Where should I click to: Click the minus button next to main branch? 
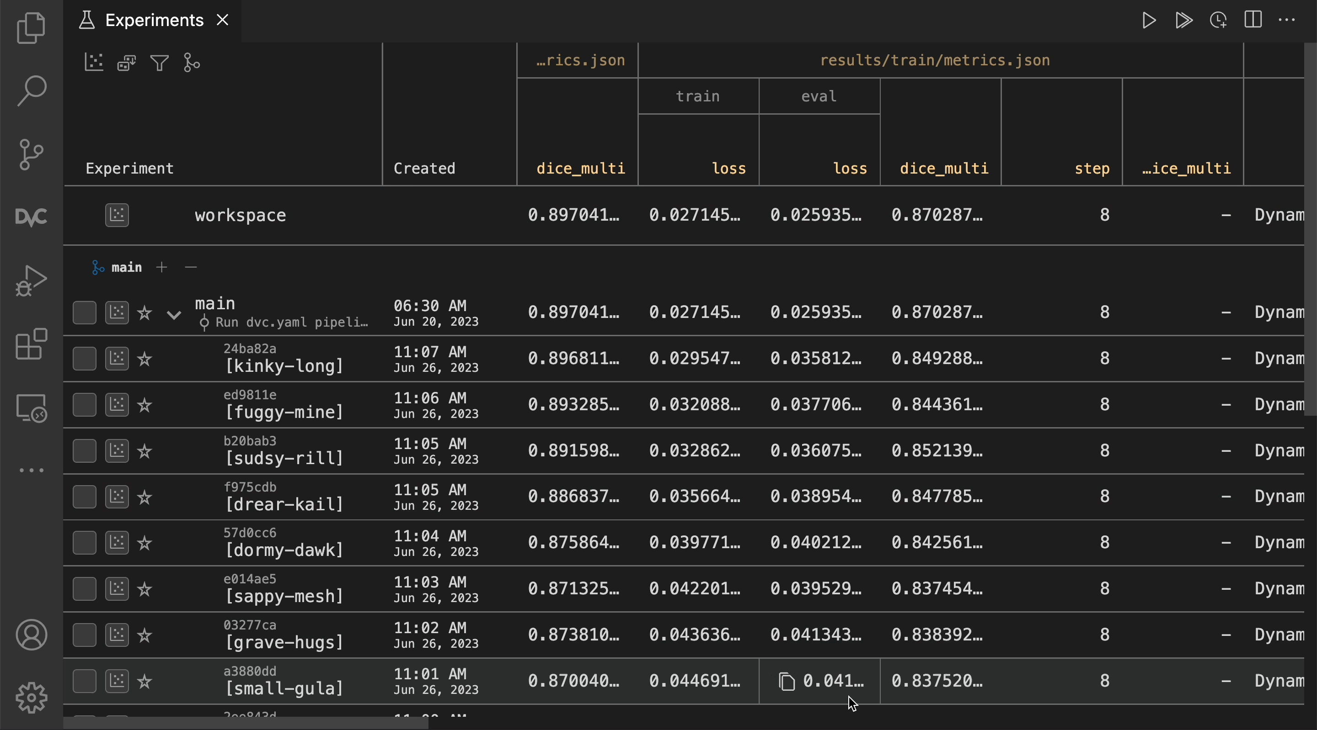190,267
